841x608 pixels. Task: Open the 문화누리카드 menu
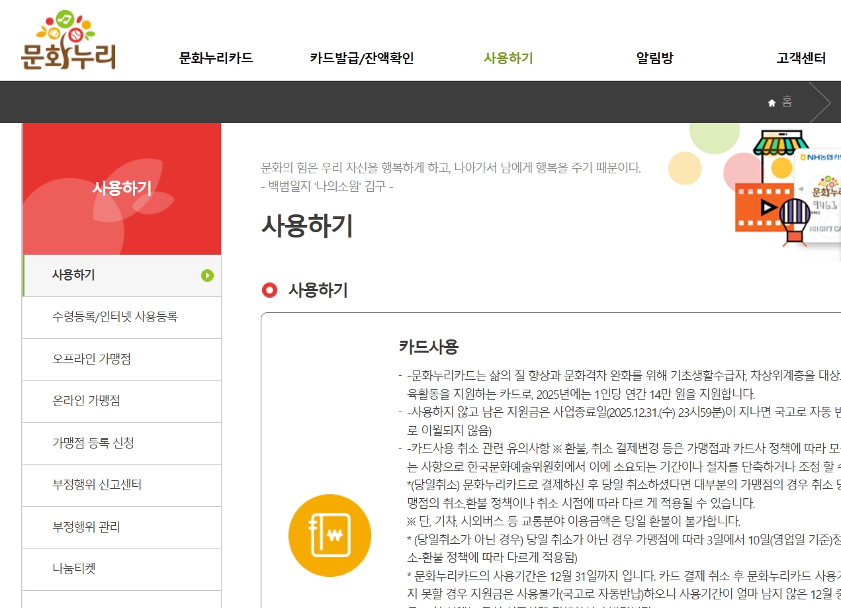[216, 58]
